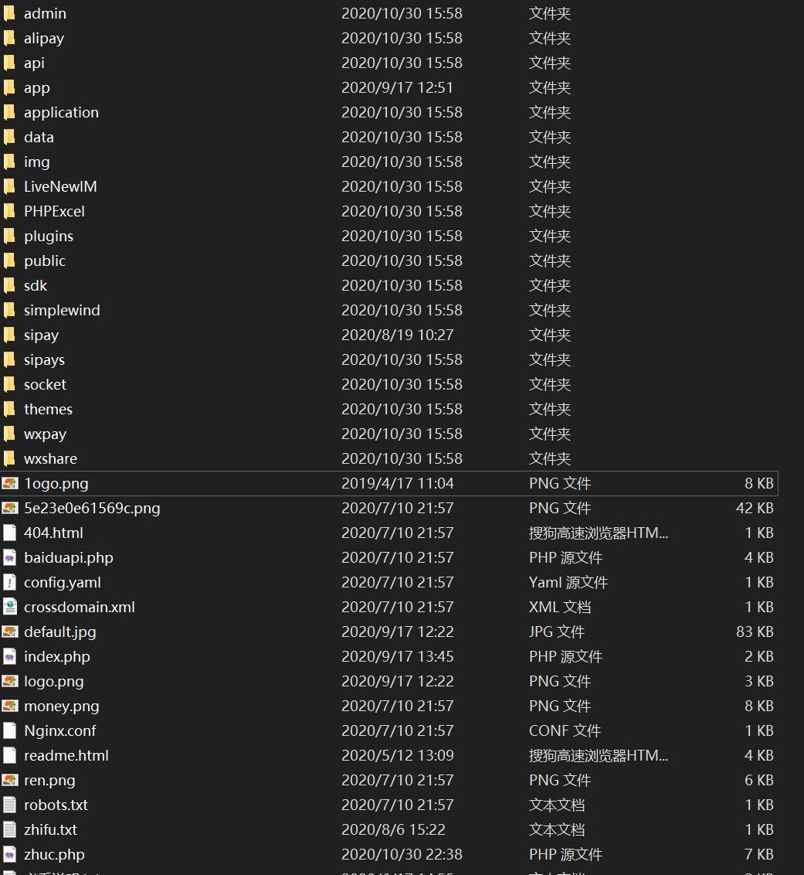Select the PHP icon beside zhuc.php
This screenshot has width=804, height=875.
(9, 855)
